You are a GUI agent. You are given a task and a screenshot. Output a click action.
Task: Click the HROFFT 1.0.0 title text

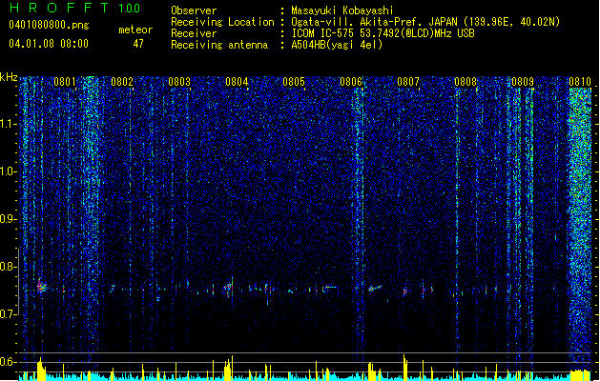[75, 8]
